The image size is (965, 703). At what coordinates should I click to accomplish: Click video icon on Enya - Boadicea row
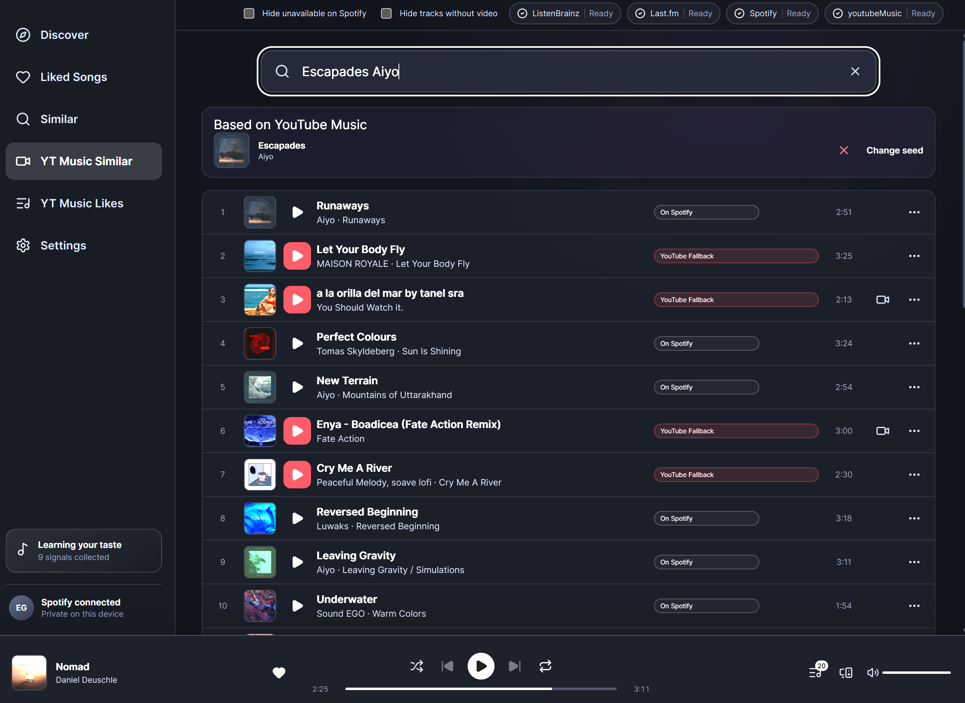883,431
